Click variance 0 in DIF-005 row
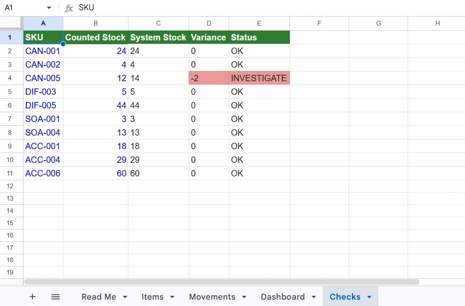The height and width of the screenshot is (306, 465). [209, 105]
